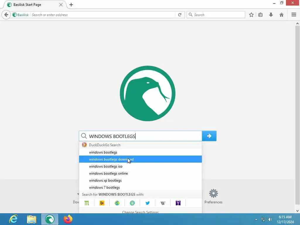Choose suggestion "windows bootlegs download"
The image size is (300, 225).
(x=140, y=159)
